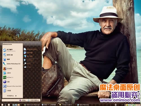Click Turn Off Computer (关闭计算机) button
This screenshot has height=106, width=141.
click(34, 100)
